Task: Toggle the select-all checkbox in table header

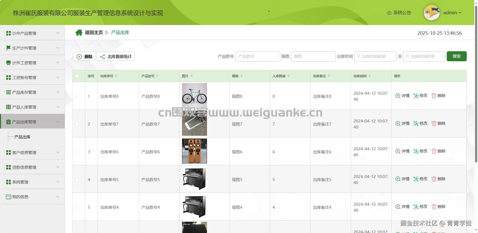Action: (x=77, y=76)
